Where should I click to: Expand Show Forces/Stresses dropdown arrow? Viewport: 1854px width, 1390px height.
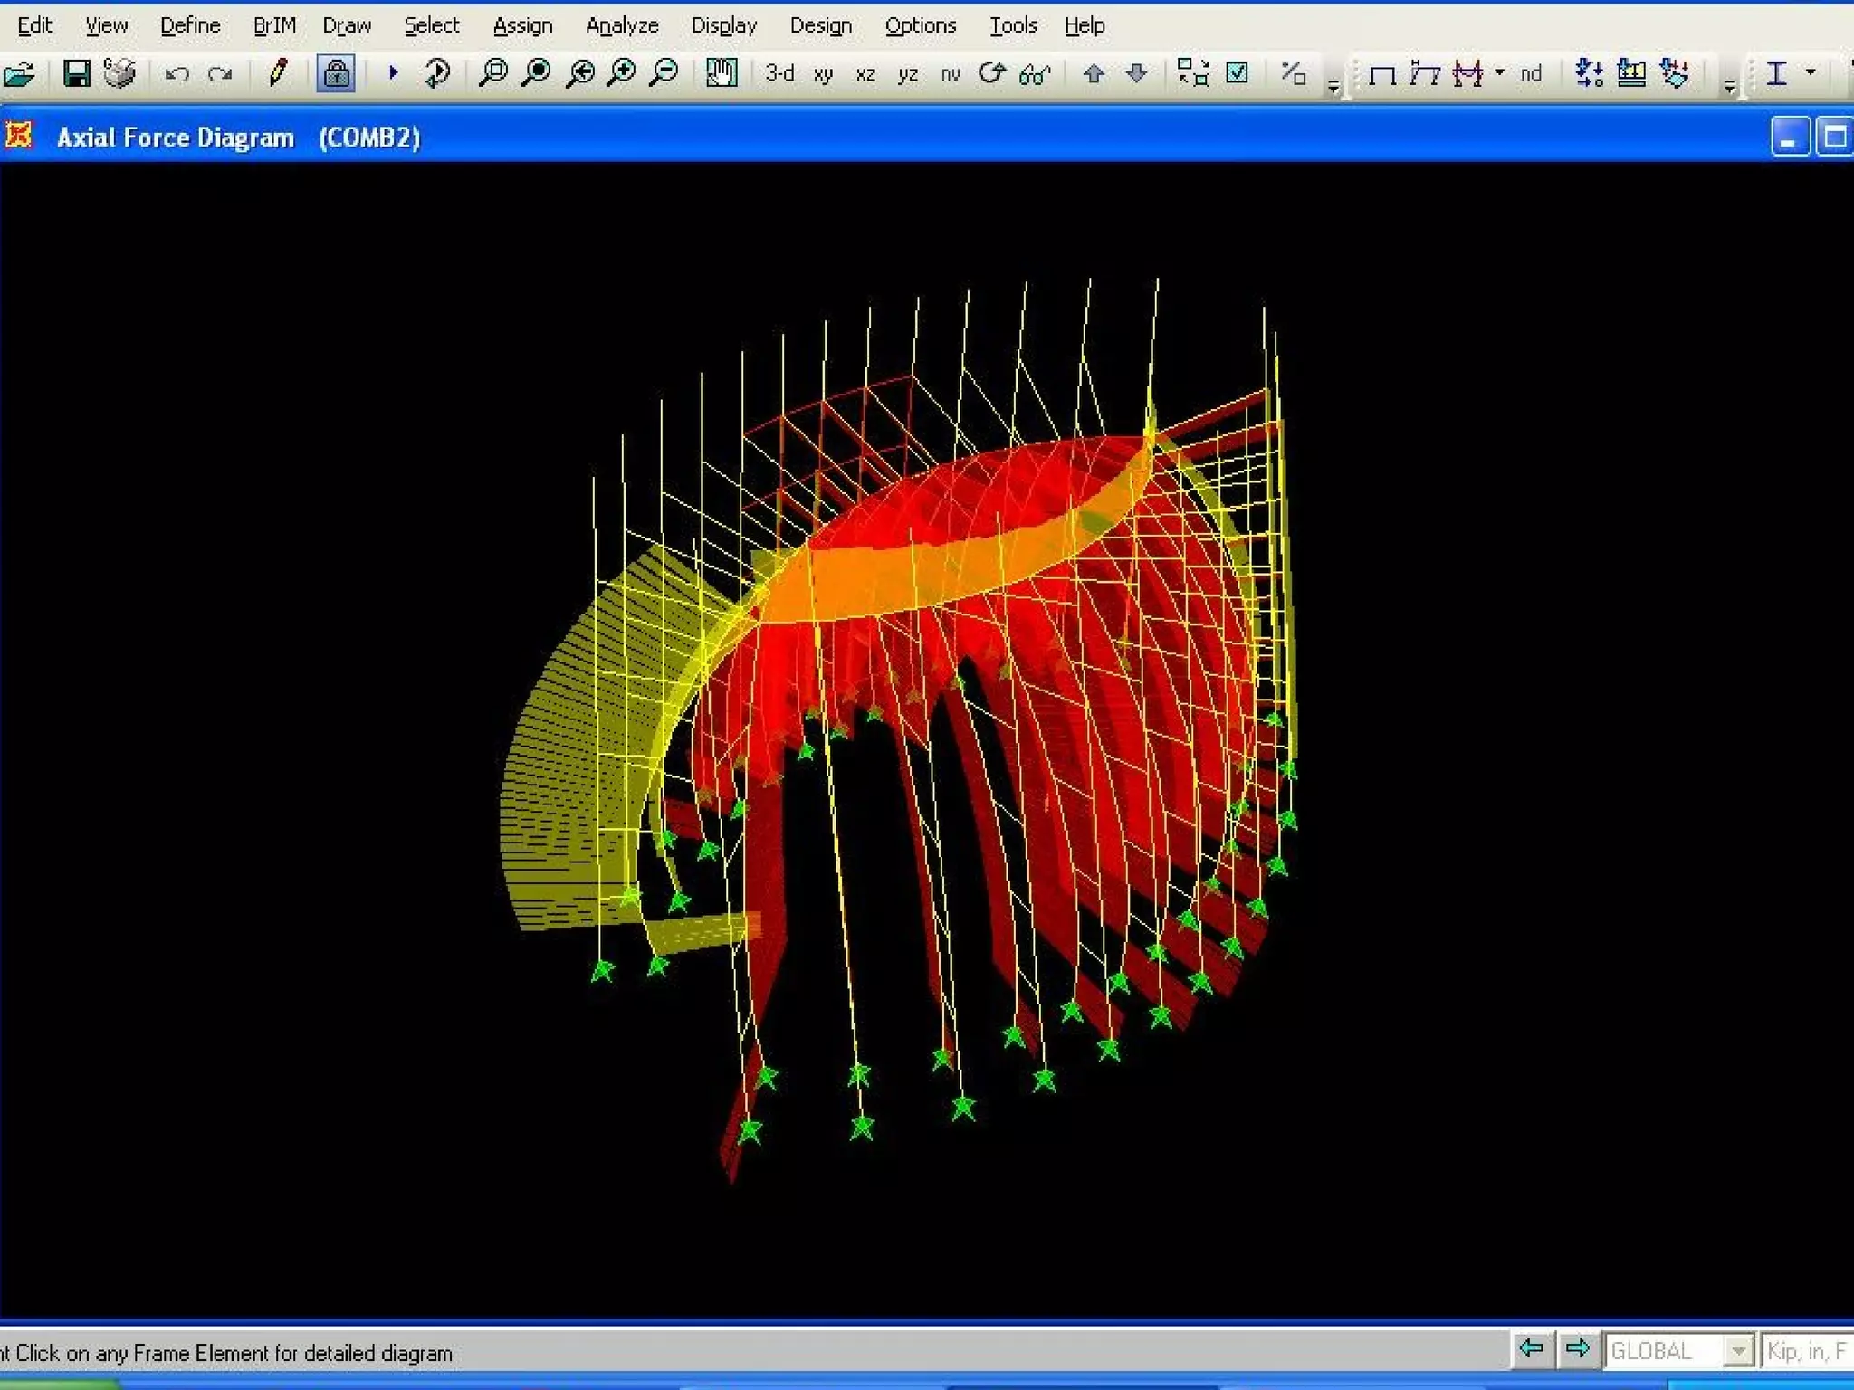point(1499,72)
